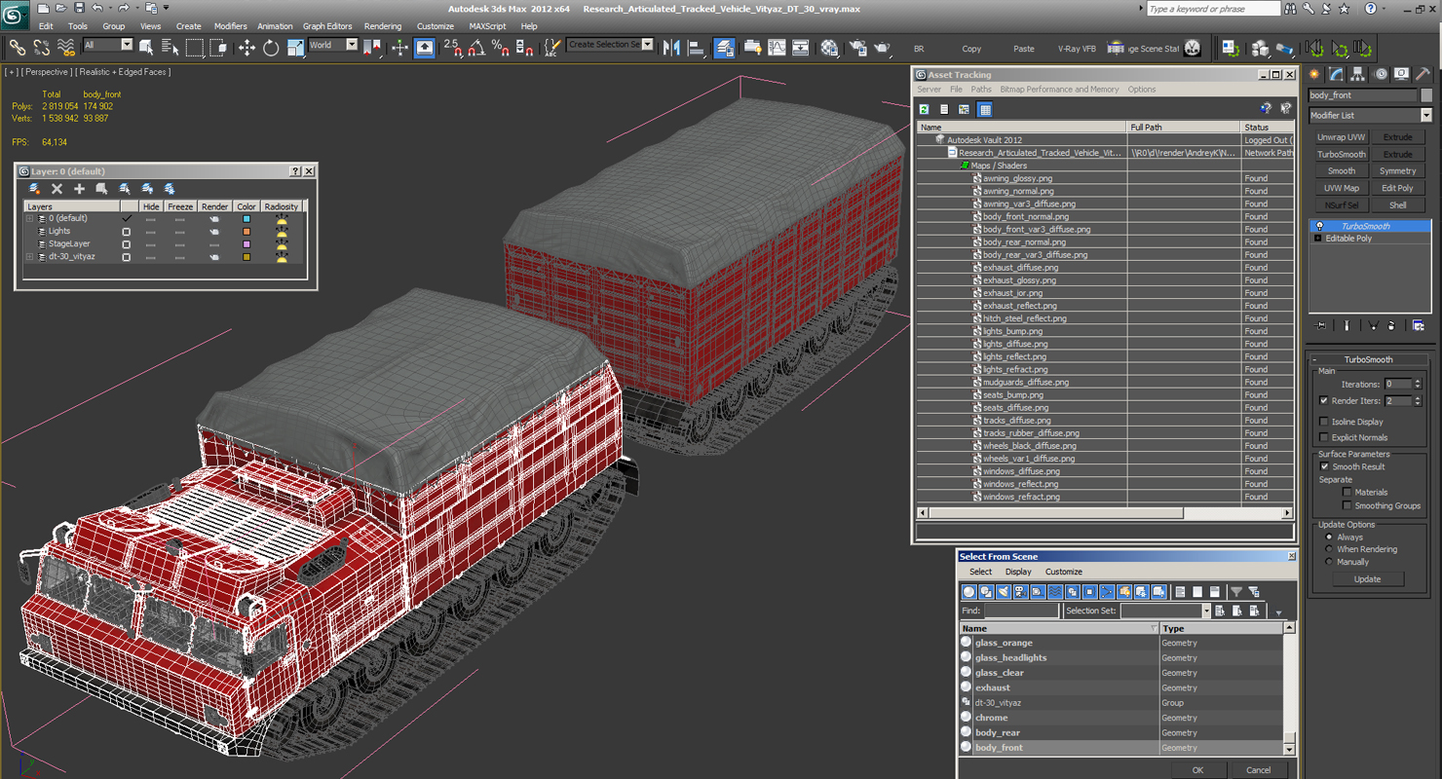Switch Asset Tracking to table view icon
Viewport: 1442px width, 779px height.
coord(985,109)
